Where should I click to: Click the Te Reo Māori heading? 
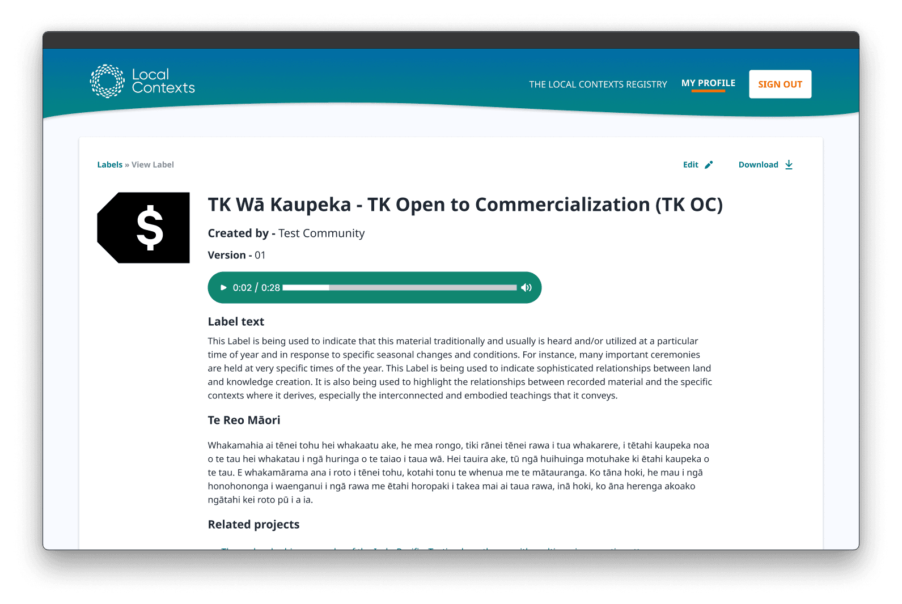tap(244, 420)
